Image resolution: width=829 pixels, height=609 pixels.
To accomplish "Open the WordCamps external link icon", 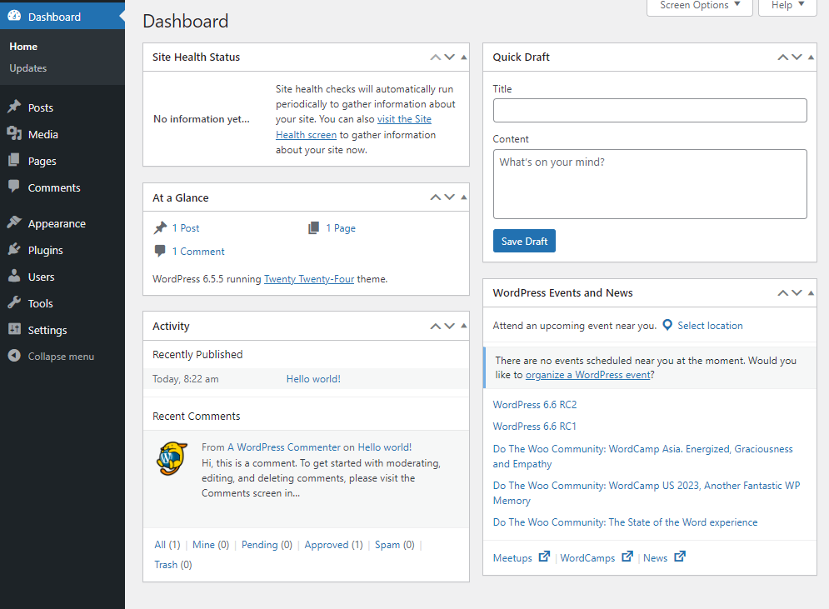I will tap(627, 557).
